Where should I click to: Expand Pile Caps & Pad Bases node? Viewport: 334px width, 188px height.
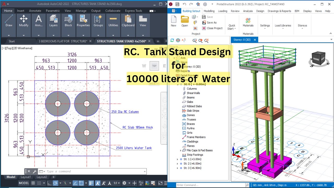coord(181,150)
